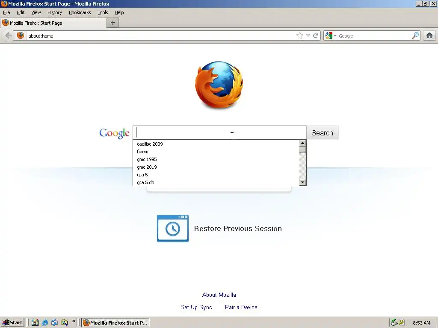Expand the hidden quick launch items chevron
The width and height of the screenshot is (438, 328).
(x=74, y=321)
